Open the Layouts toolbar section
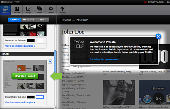This screenshot has width=170, height=109. [x=5, y=10]
